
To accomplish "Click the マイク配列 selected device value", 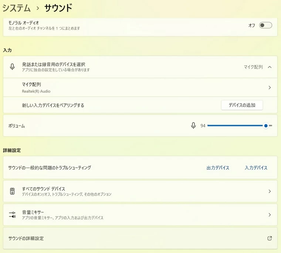I will coord(253,67).
